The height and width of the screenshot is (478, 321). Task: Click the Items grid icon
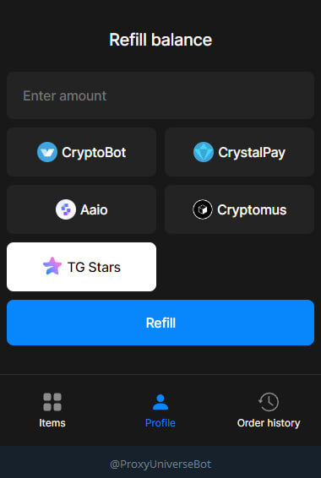click(52, 402)
